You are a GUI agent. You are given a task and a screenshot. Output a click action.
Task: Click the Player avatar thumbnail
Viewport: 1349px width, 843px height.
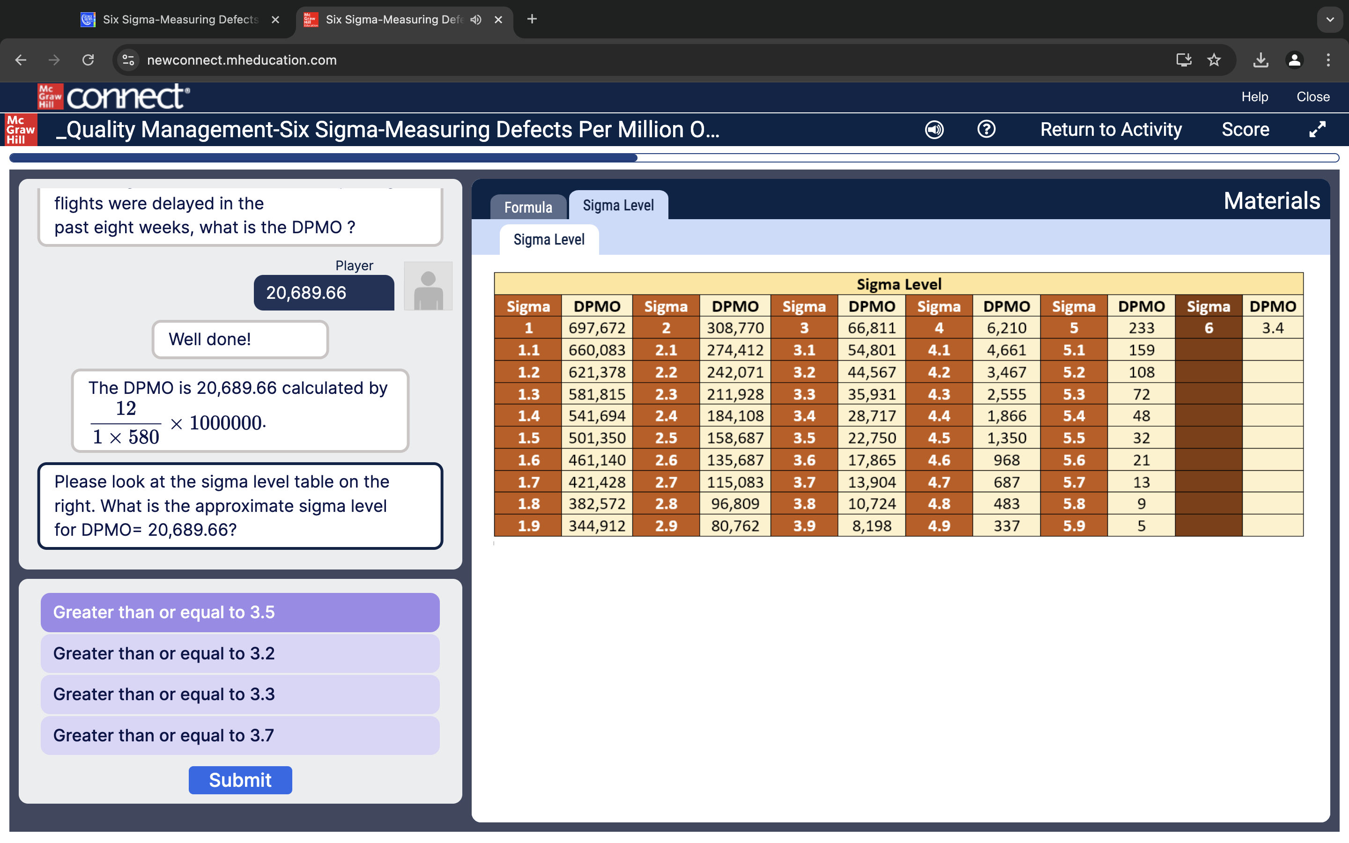(428, 286)
